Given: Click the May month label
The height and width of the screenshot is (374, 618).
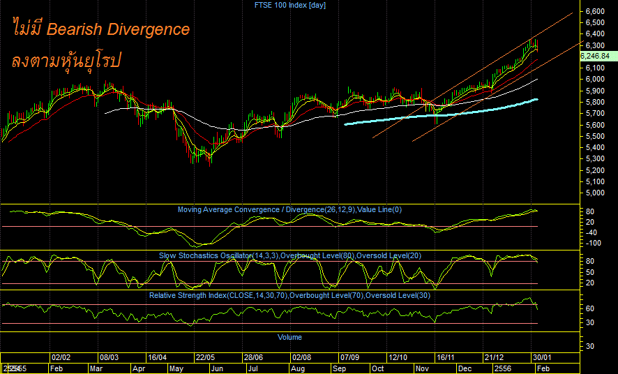Looking at the screenshot, I should click(176, 369).
